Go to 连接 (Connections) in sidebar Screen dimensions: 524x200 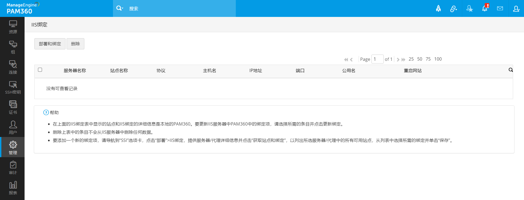(13, 67)
